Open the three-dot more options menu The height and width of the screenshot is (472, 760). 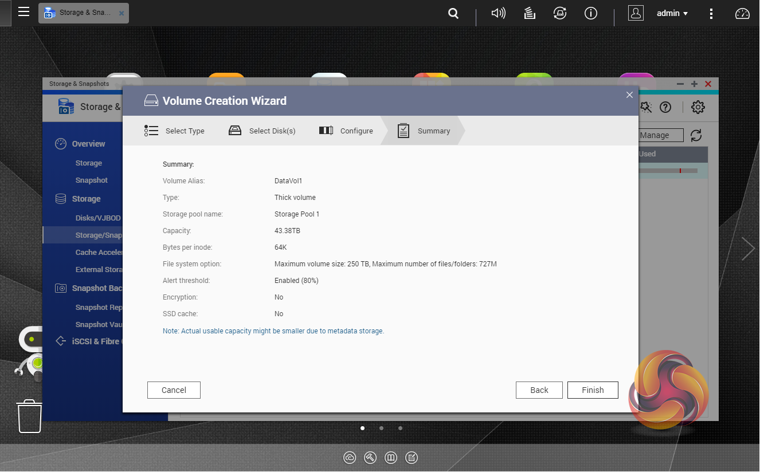(x=711, y=13)
